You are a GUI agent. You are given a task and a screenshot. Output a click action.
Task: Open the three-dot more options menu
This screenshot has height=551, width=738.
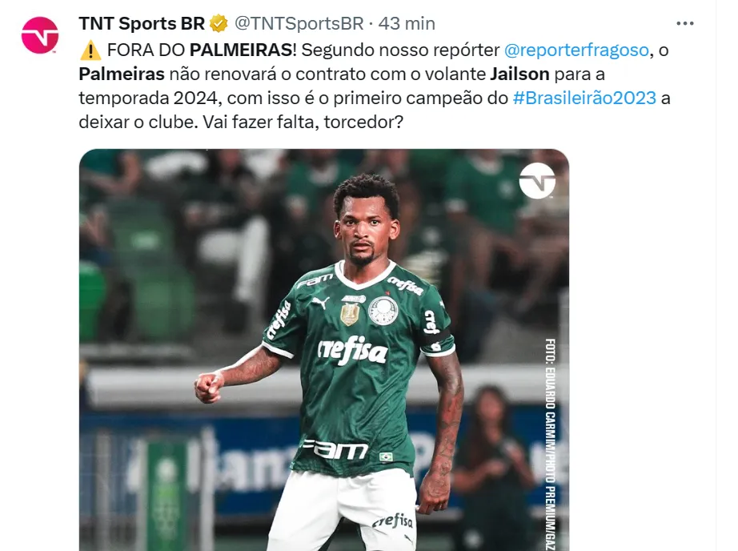coord(685,23)
